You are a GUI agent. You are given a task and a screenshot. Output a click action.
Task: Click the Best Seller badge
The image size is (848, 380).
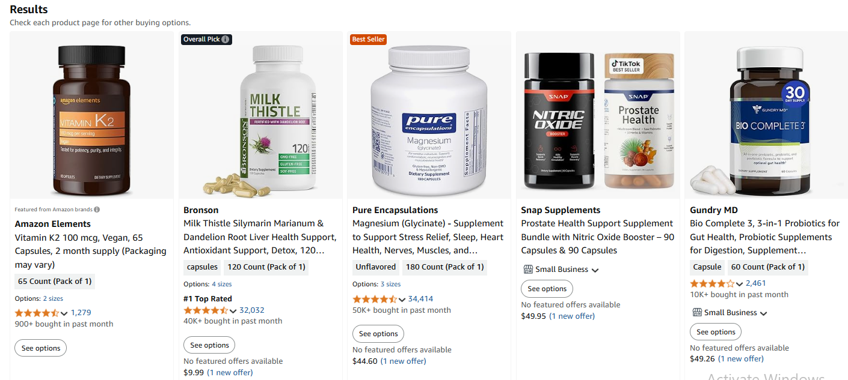(x=368, y=39)
